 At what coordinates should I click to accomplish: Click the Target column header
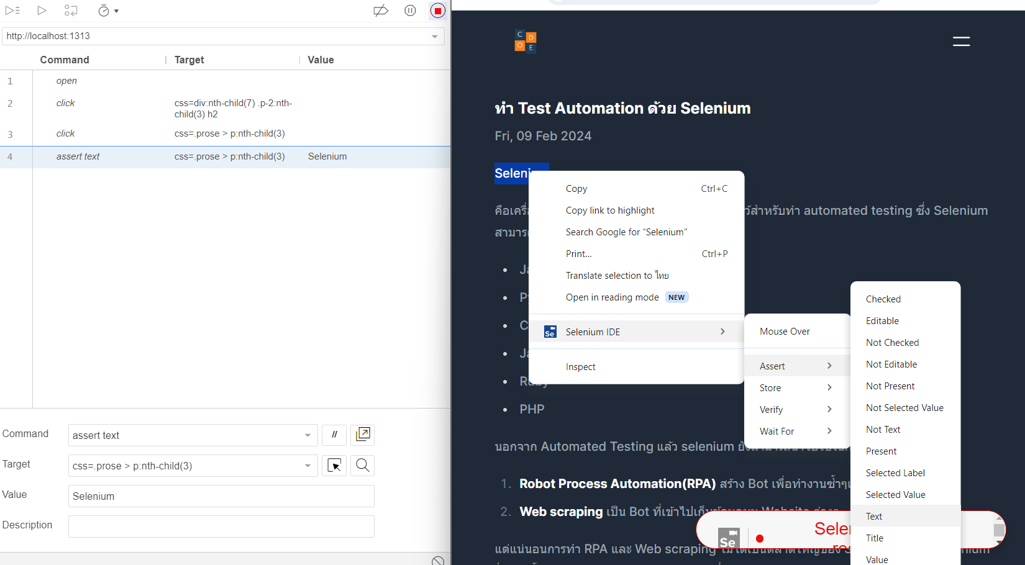click(x=189, y=60)
